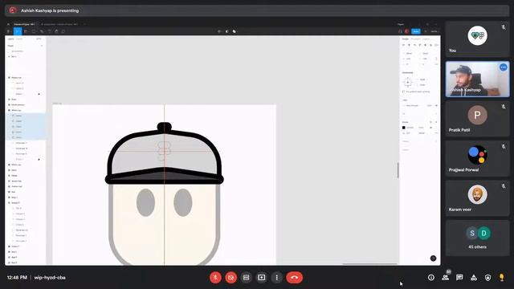Viewport: 514px width, 289px height.
Task: Select the left gray eye ellipse
Action: point(145,202)
